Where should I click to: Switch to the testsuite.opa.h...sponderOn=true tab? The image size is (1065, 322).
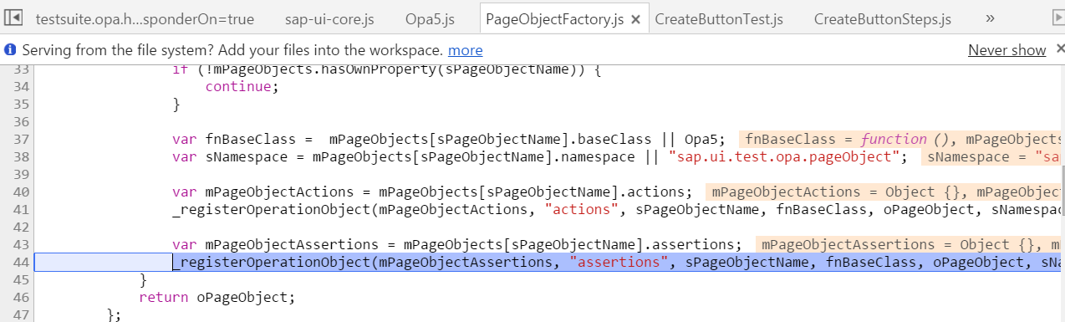pos(145,18)
